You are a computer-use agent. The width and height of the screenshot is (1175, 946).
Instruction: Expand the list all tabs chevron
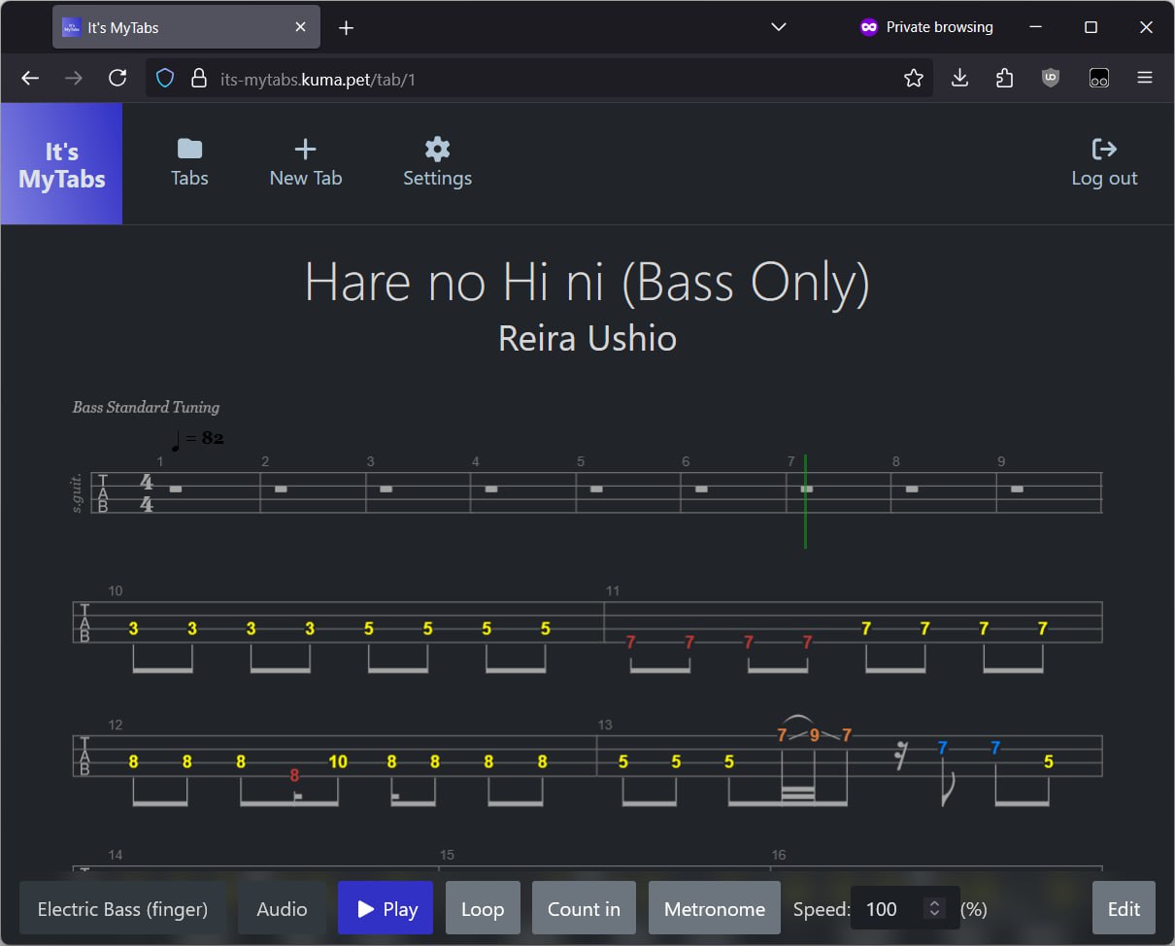point(778,27)
